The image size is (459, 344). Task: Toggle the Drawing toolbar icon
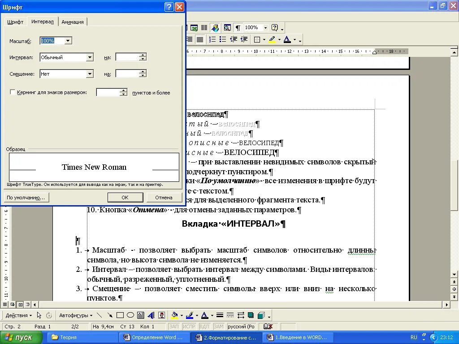coord(215,28)
